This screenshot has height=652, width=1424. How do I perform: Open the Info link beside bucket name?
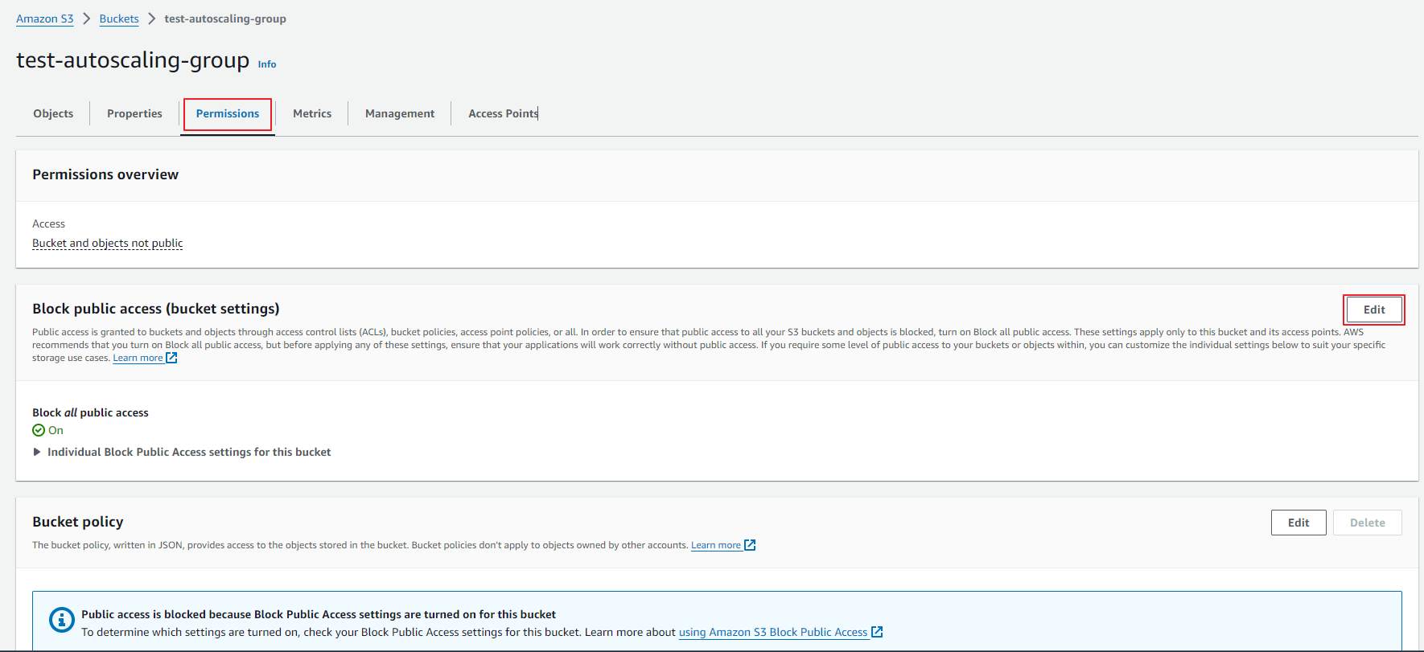(267, 64)
